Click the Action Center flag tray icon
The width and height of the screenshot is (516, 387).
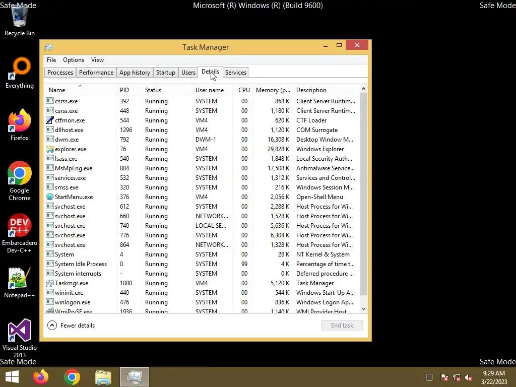[444, 377]
